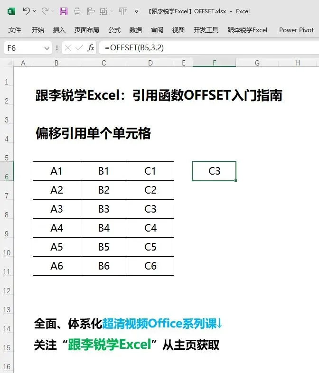Save the workbook with the purple disk icon
Screen dimensions: 319x373
point(64,11)
